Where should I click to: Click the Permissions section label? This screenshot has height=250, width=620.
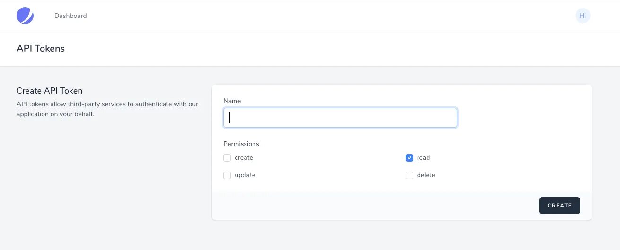[x=241, y=144]
